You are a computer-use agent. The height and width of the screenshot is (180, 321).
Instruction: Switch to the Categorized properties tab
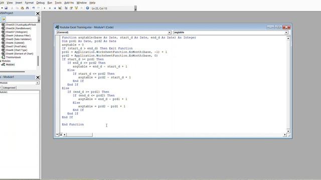click(9, 88)
